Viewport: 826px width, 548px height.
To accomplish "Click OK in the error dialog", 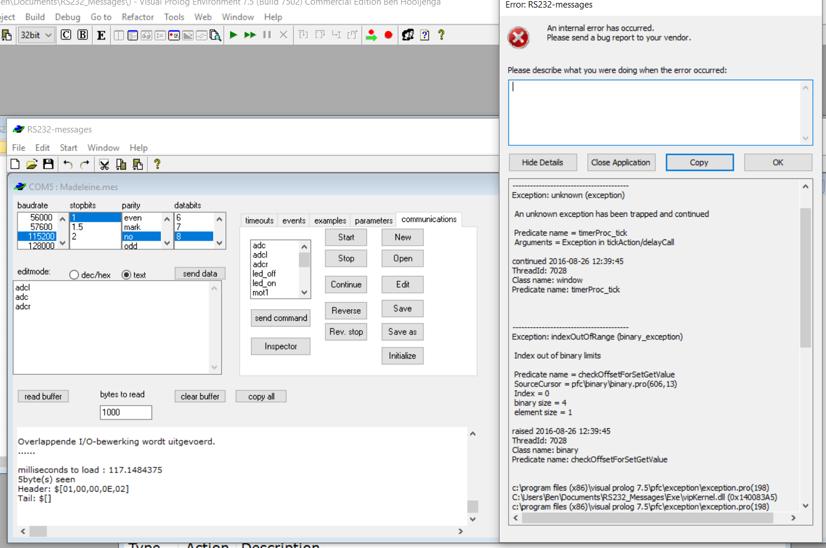I will coord(778,162).
